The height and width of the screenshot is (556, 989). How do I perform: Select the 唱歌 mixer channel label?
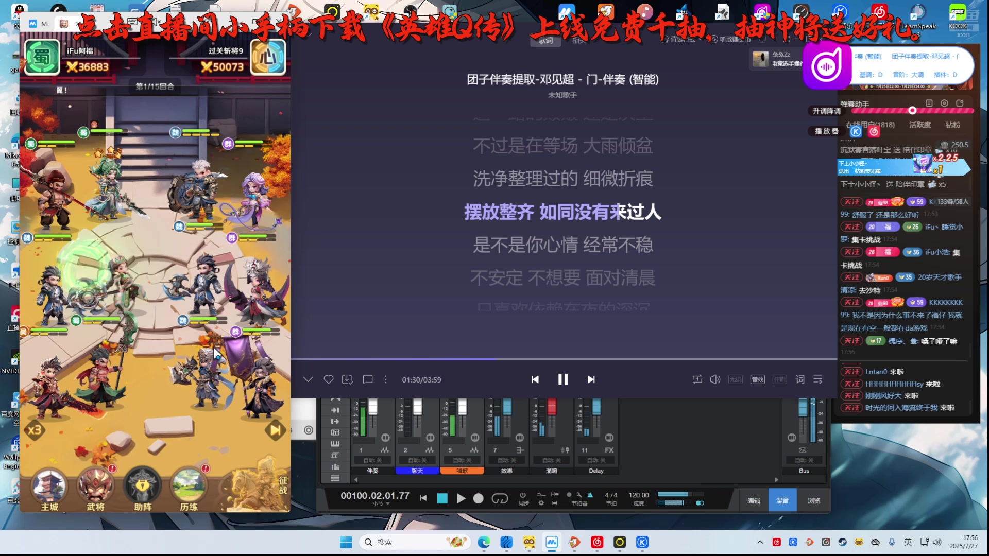point(462,471)
